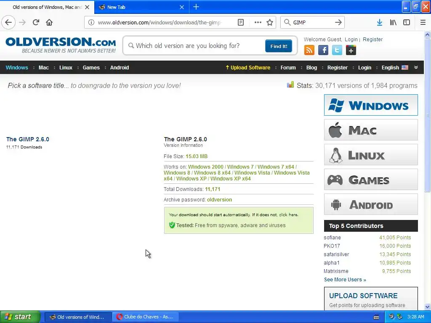431x323 pixels.
Task: Click the GIMP browser search box
Action: pyautogui.click(x=312, y=22)
